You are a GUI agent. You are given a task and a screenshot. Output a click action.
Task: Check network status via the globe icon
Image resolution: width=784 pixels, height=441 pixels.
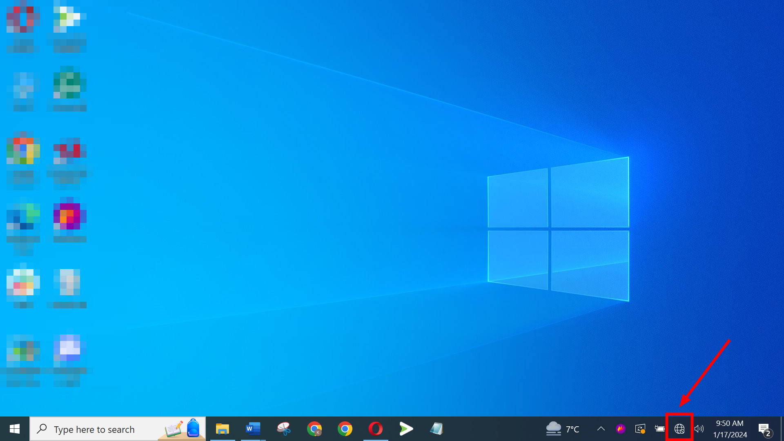[x=680, y=429]
